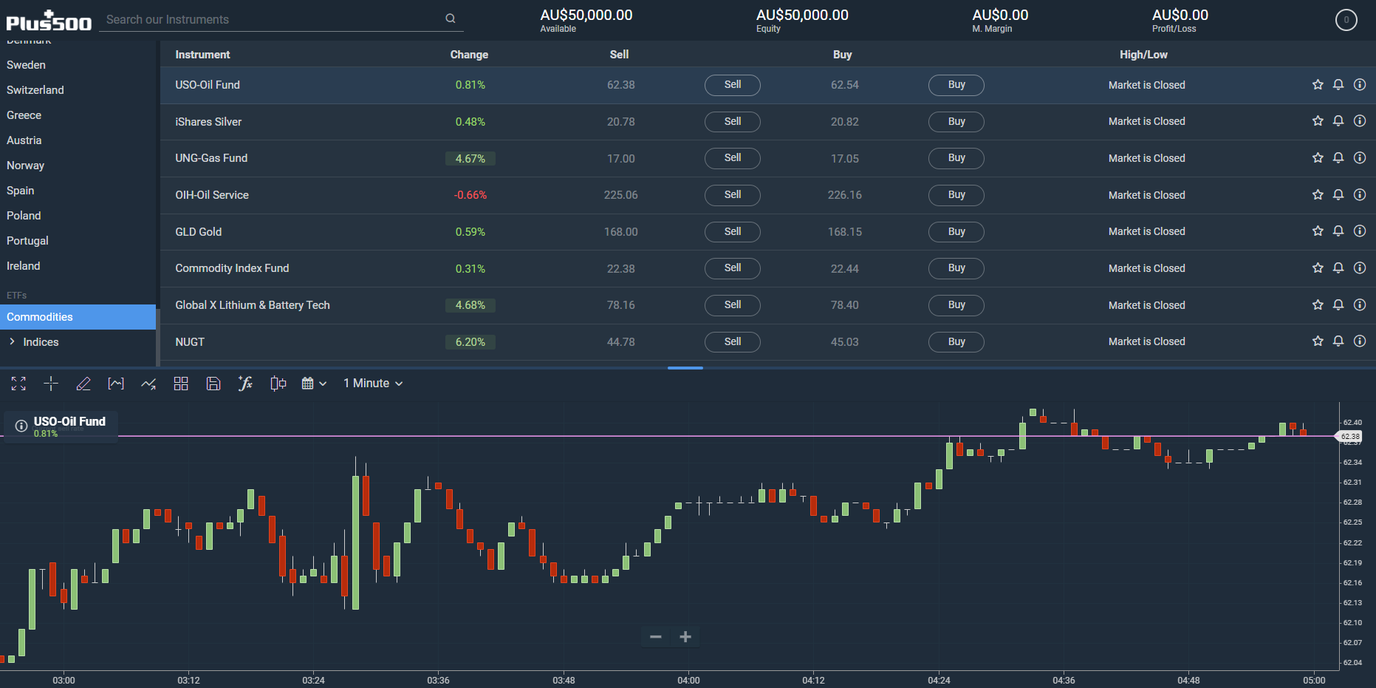The height and width of the screenshot is (688, 1376).
Task: Sell Global X Lithium & Battery Tech
Action: click(733, 305)
